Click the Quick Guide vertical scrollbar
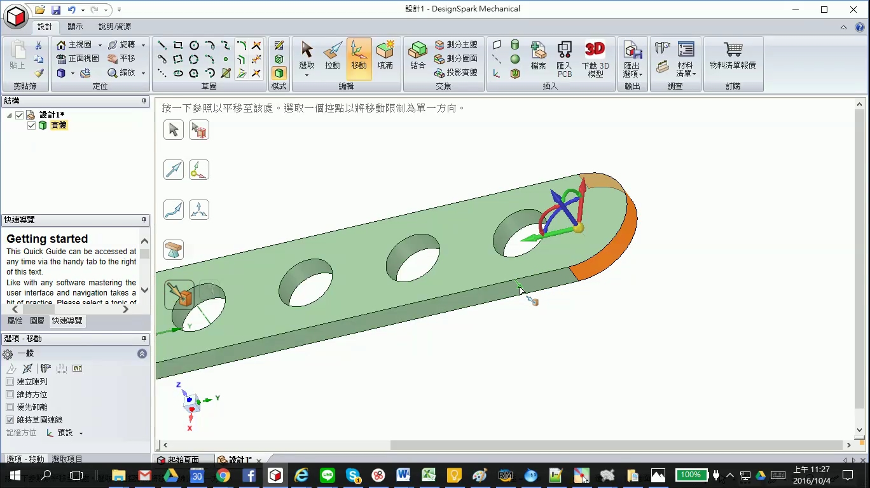 (x=144, y=266)
